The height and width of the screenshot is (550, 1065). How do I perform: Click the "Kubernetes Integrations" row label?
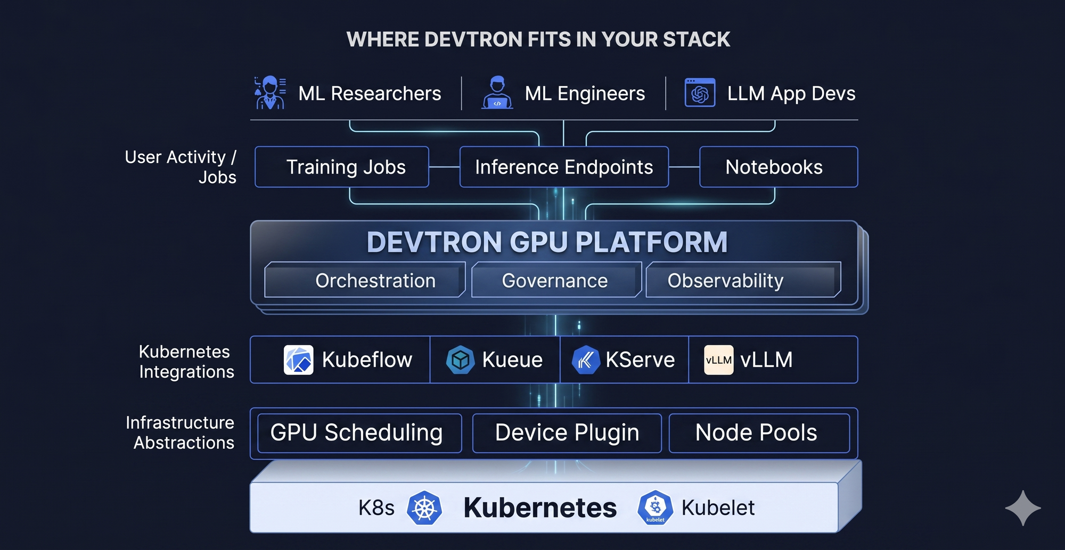186,362
